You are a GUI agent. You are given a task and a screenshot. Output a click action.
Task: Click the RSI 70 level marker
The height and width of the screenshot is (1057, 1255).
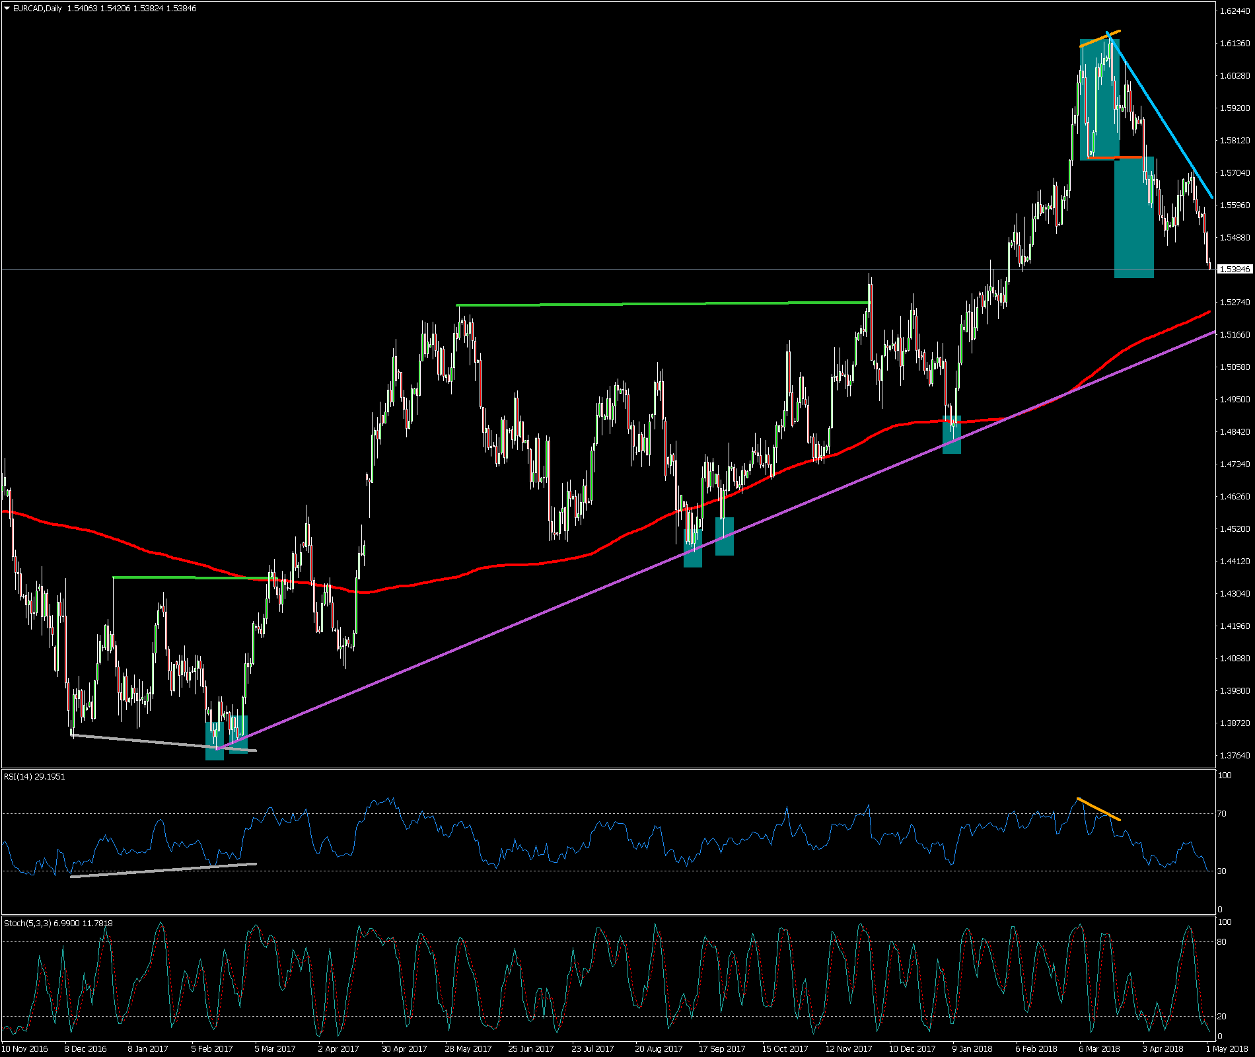1222,813
